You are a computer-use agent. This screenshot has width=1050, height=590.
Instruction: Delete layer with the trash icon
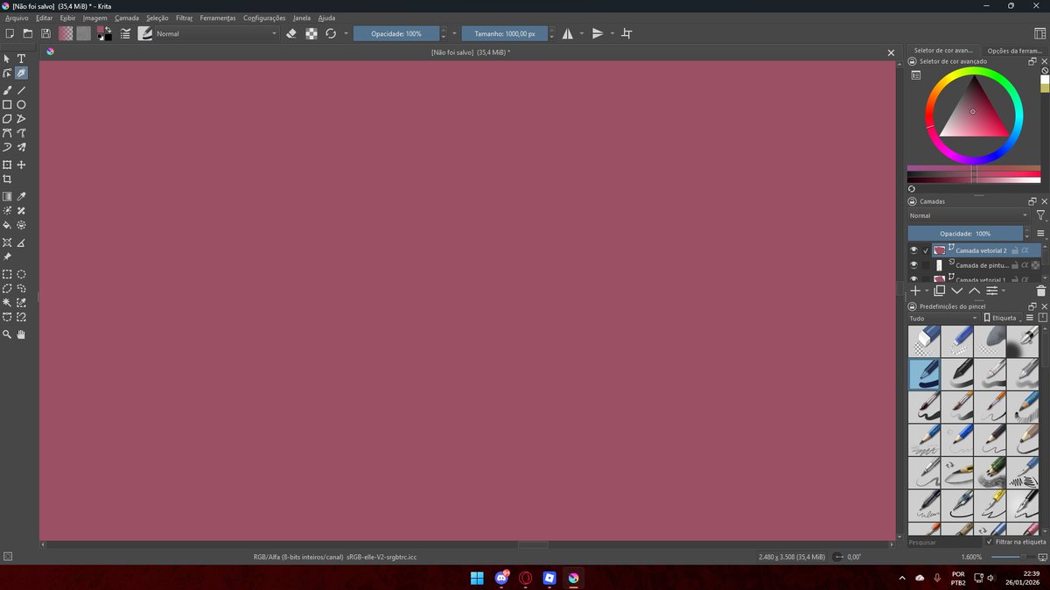coord(1040,291)
